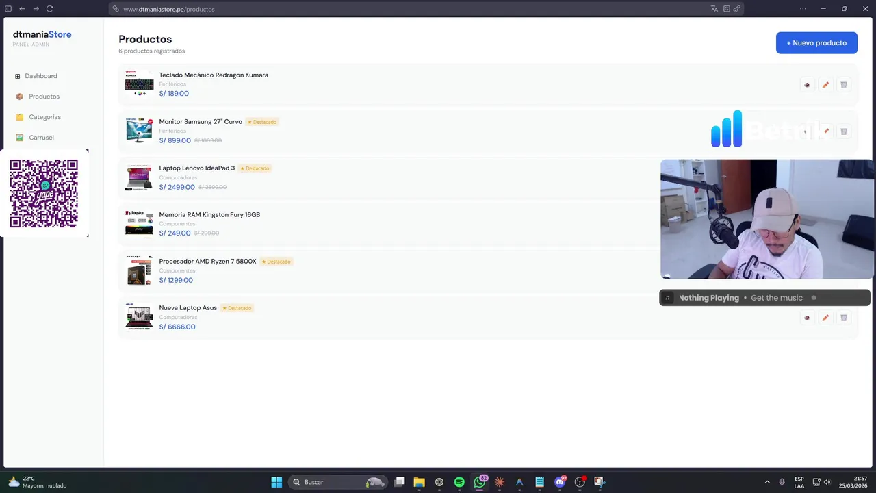Select 'Laptop Lenovo IdeaPad 3' title
The height and width of the screenshot is (493, 876).
click(197, 168)
